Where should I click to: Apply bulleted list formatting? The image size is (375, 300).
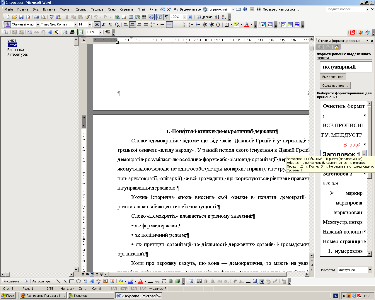click(198, 25)
